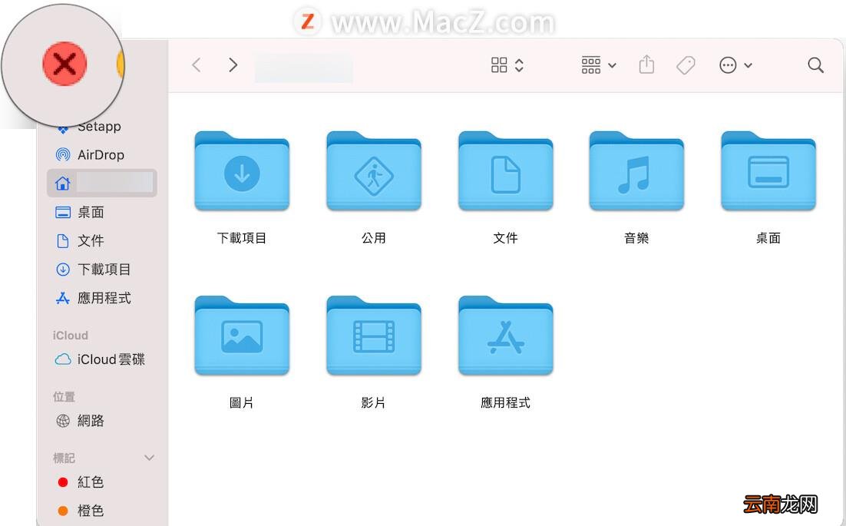846x526 pixels.
Task: Go back with the left chevron
Action: click(197, 65)
